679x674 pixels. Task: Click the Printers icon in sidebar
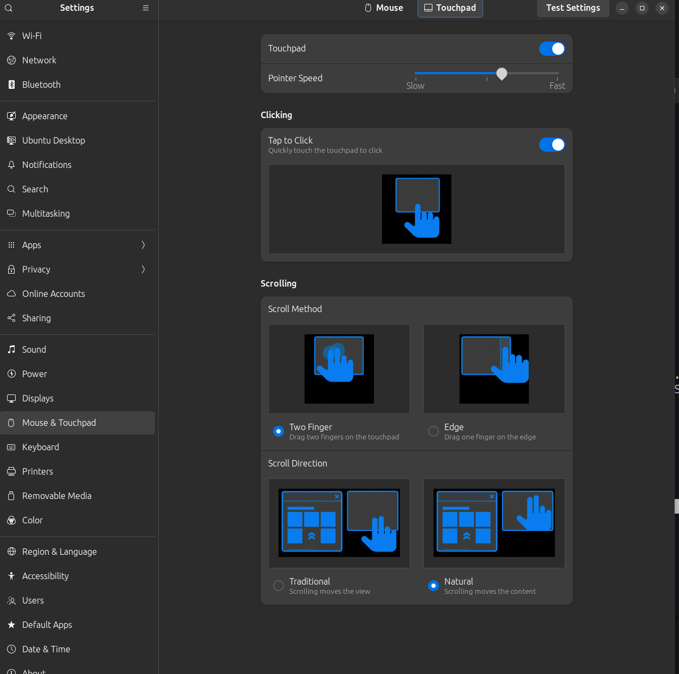[11, 471]
